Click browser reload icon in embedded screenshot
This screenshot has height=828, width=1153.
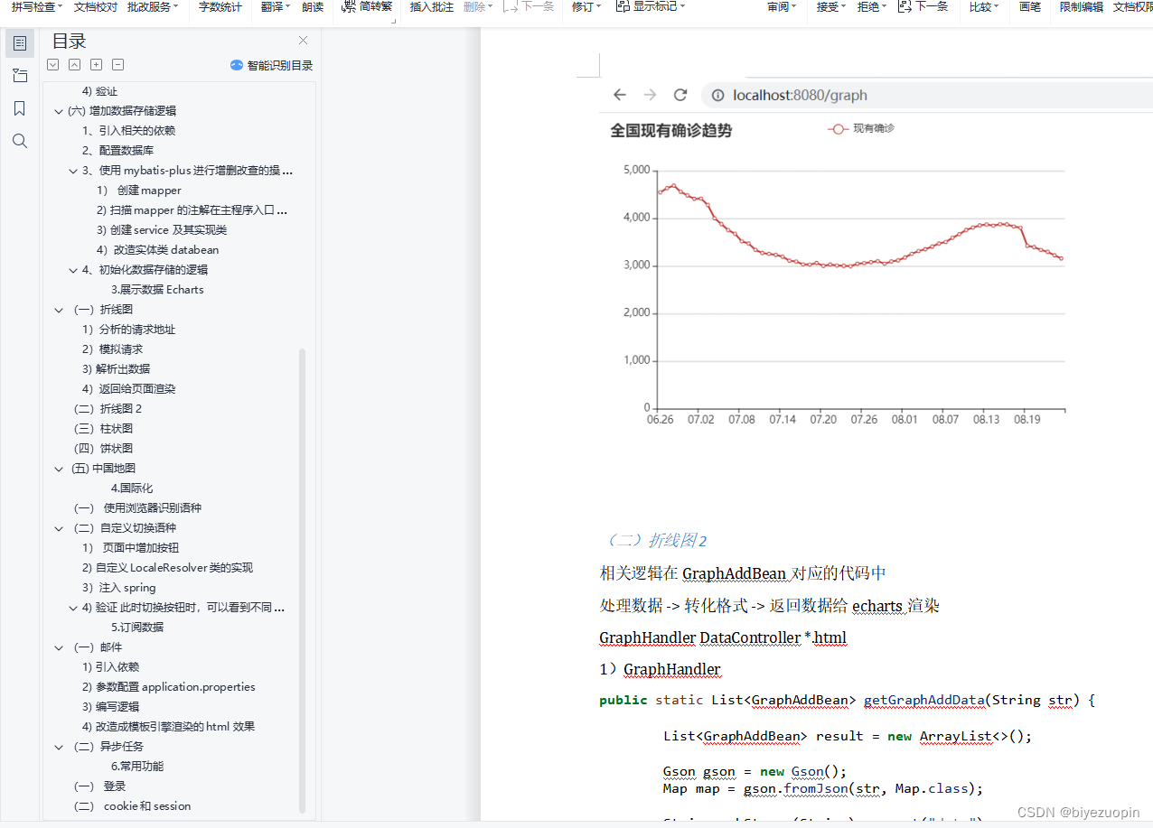pos(680,95)
